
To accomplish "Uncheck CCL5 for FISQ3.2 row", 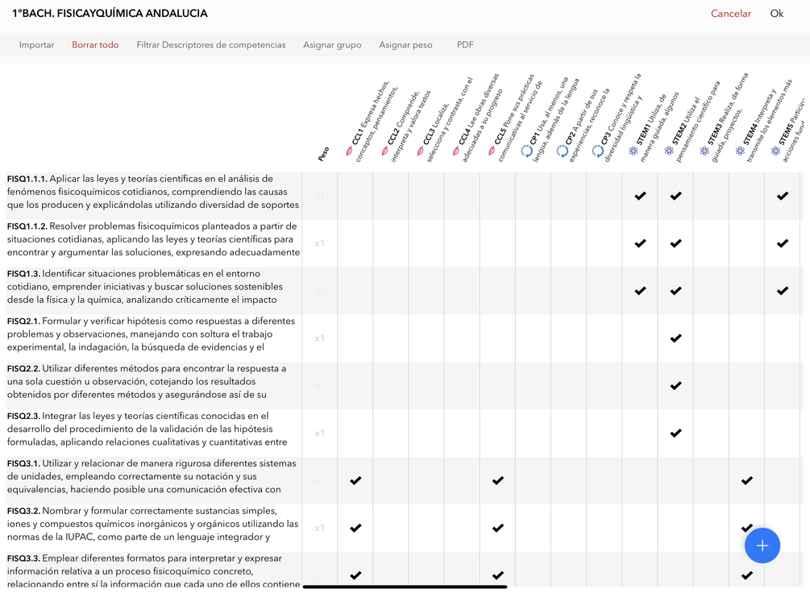I will (498, 528).
